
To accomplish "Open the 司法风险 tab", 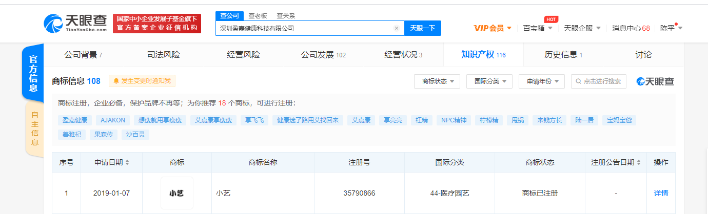I will (x=164, y=55).
